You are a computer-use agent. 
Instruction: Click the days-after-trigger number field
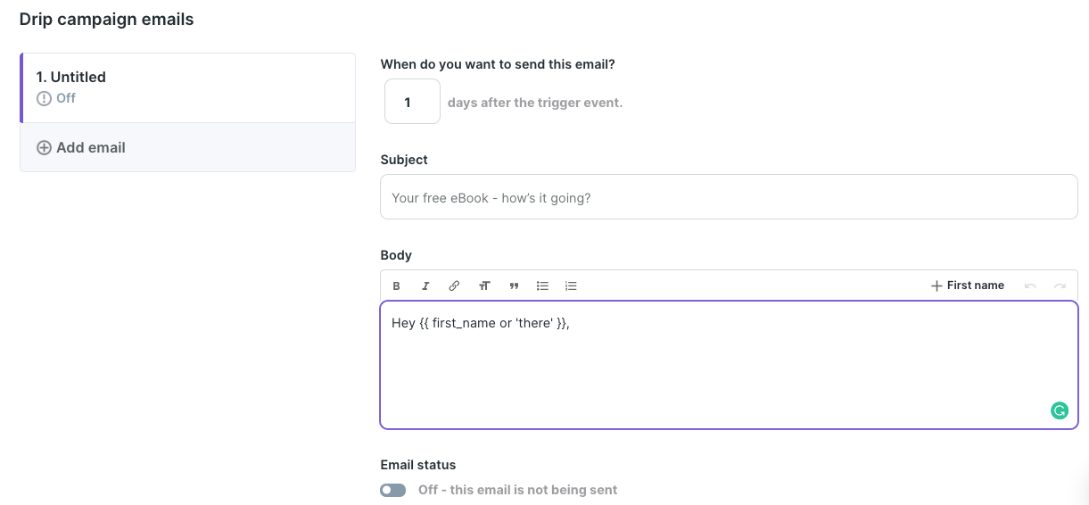pyautogui.click(x=411, y=102)
